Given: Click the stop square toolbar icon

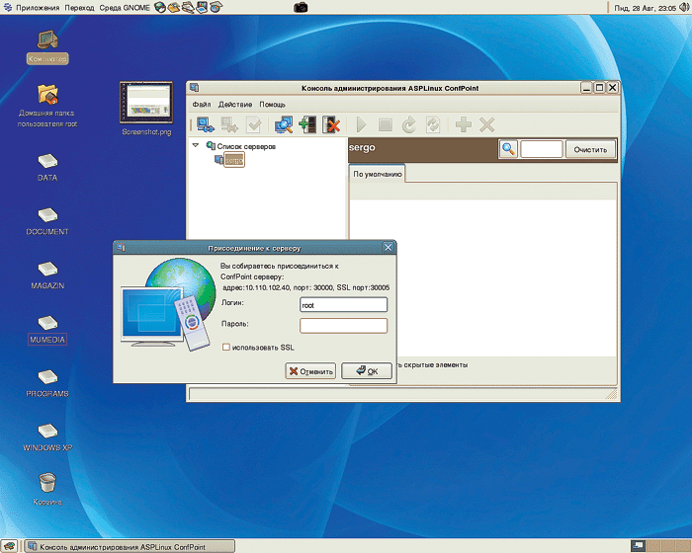Looking at the screenshot, I should click(x=386, y=124).
